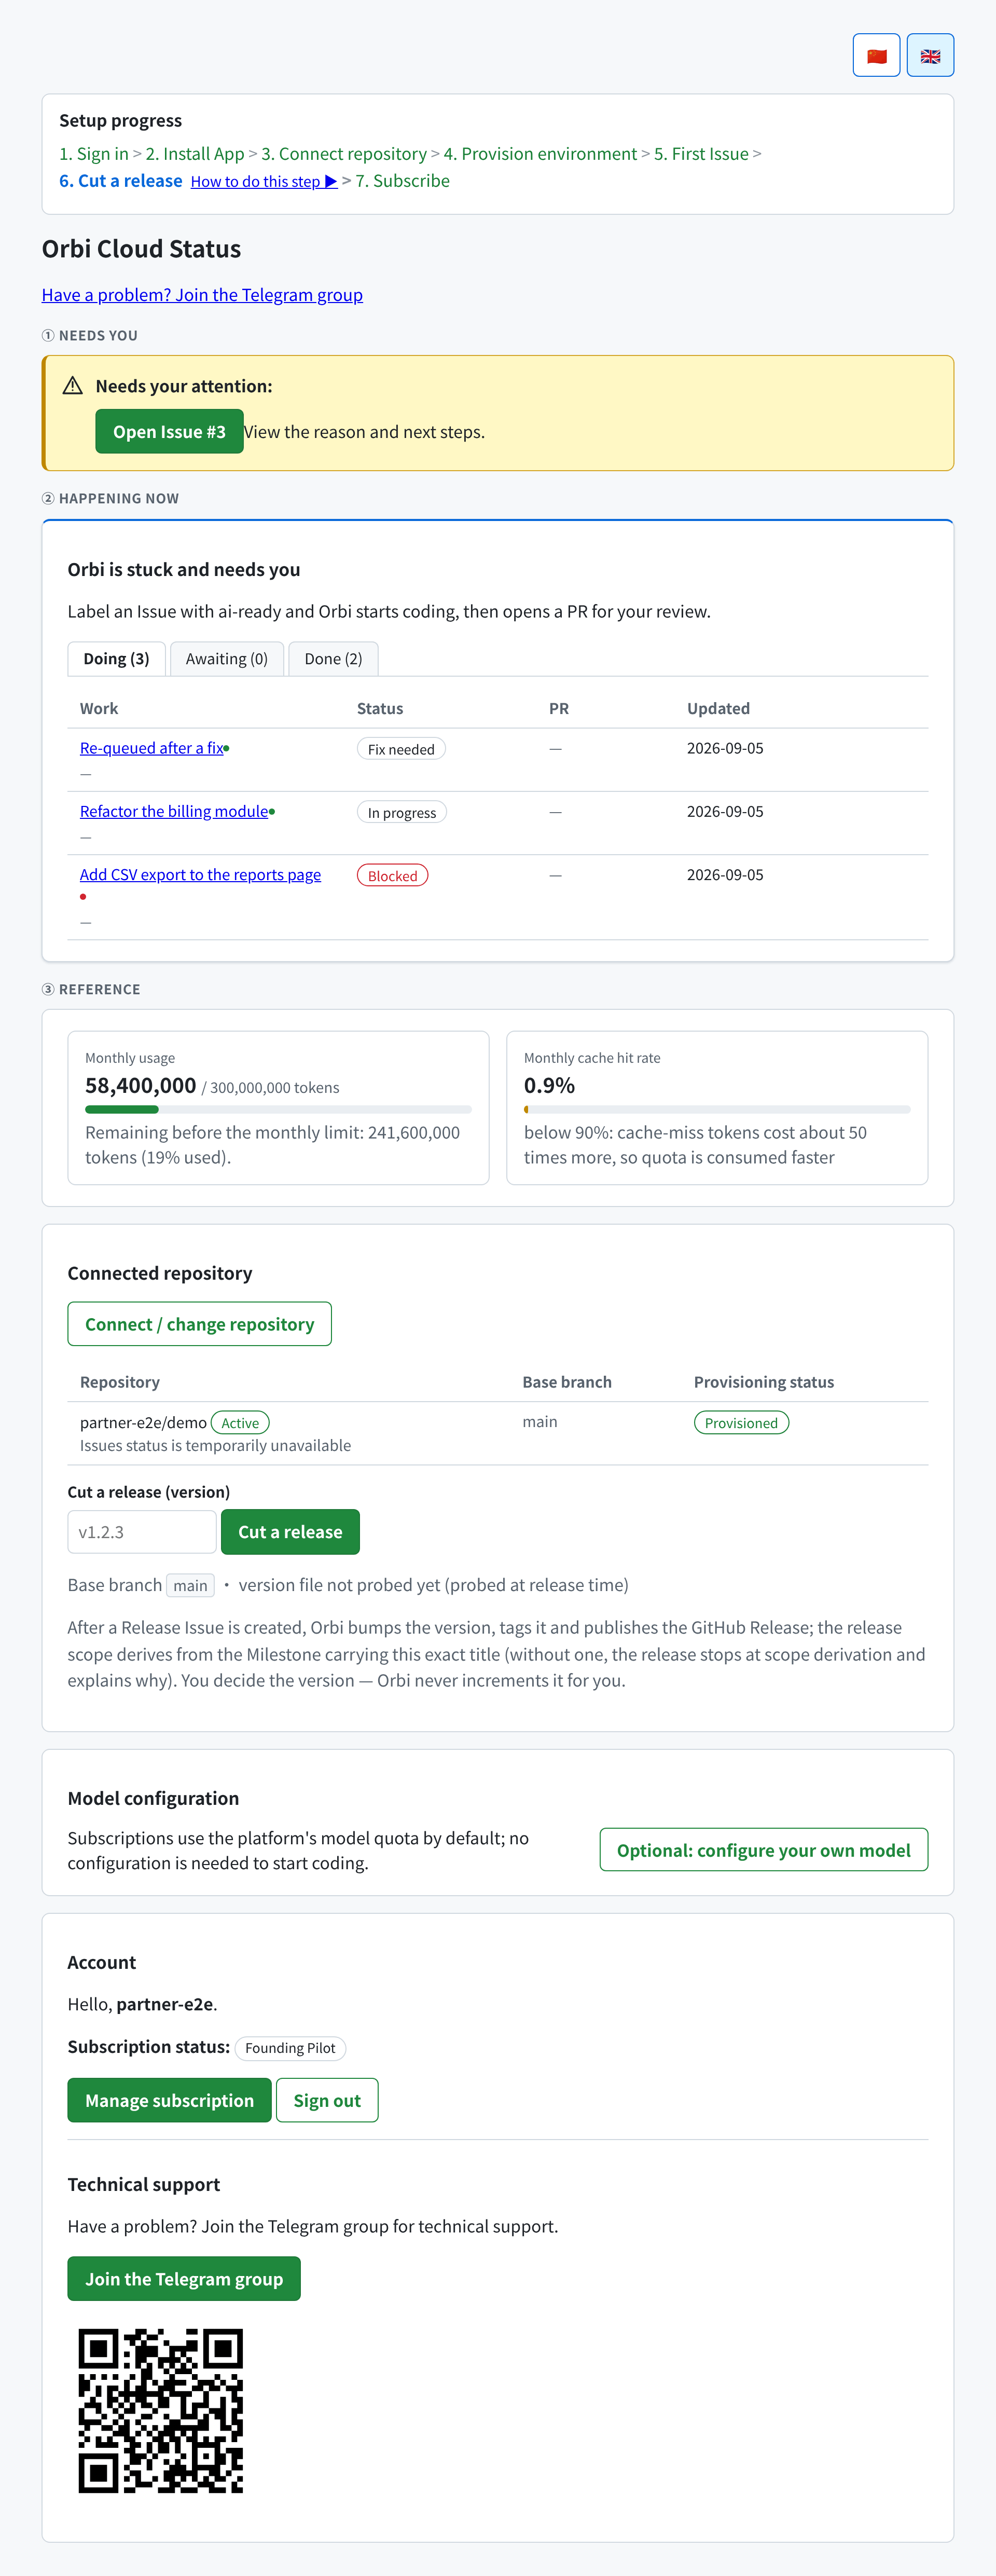Click the 'Founding Pilot' subscription badge
Image resolution: width=996 pixels, height=2576 pixels.
pos(290,2048)
